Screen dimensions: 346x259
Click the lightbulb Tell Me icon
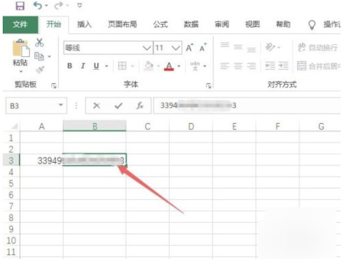(x=312, y=25)
